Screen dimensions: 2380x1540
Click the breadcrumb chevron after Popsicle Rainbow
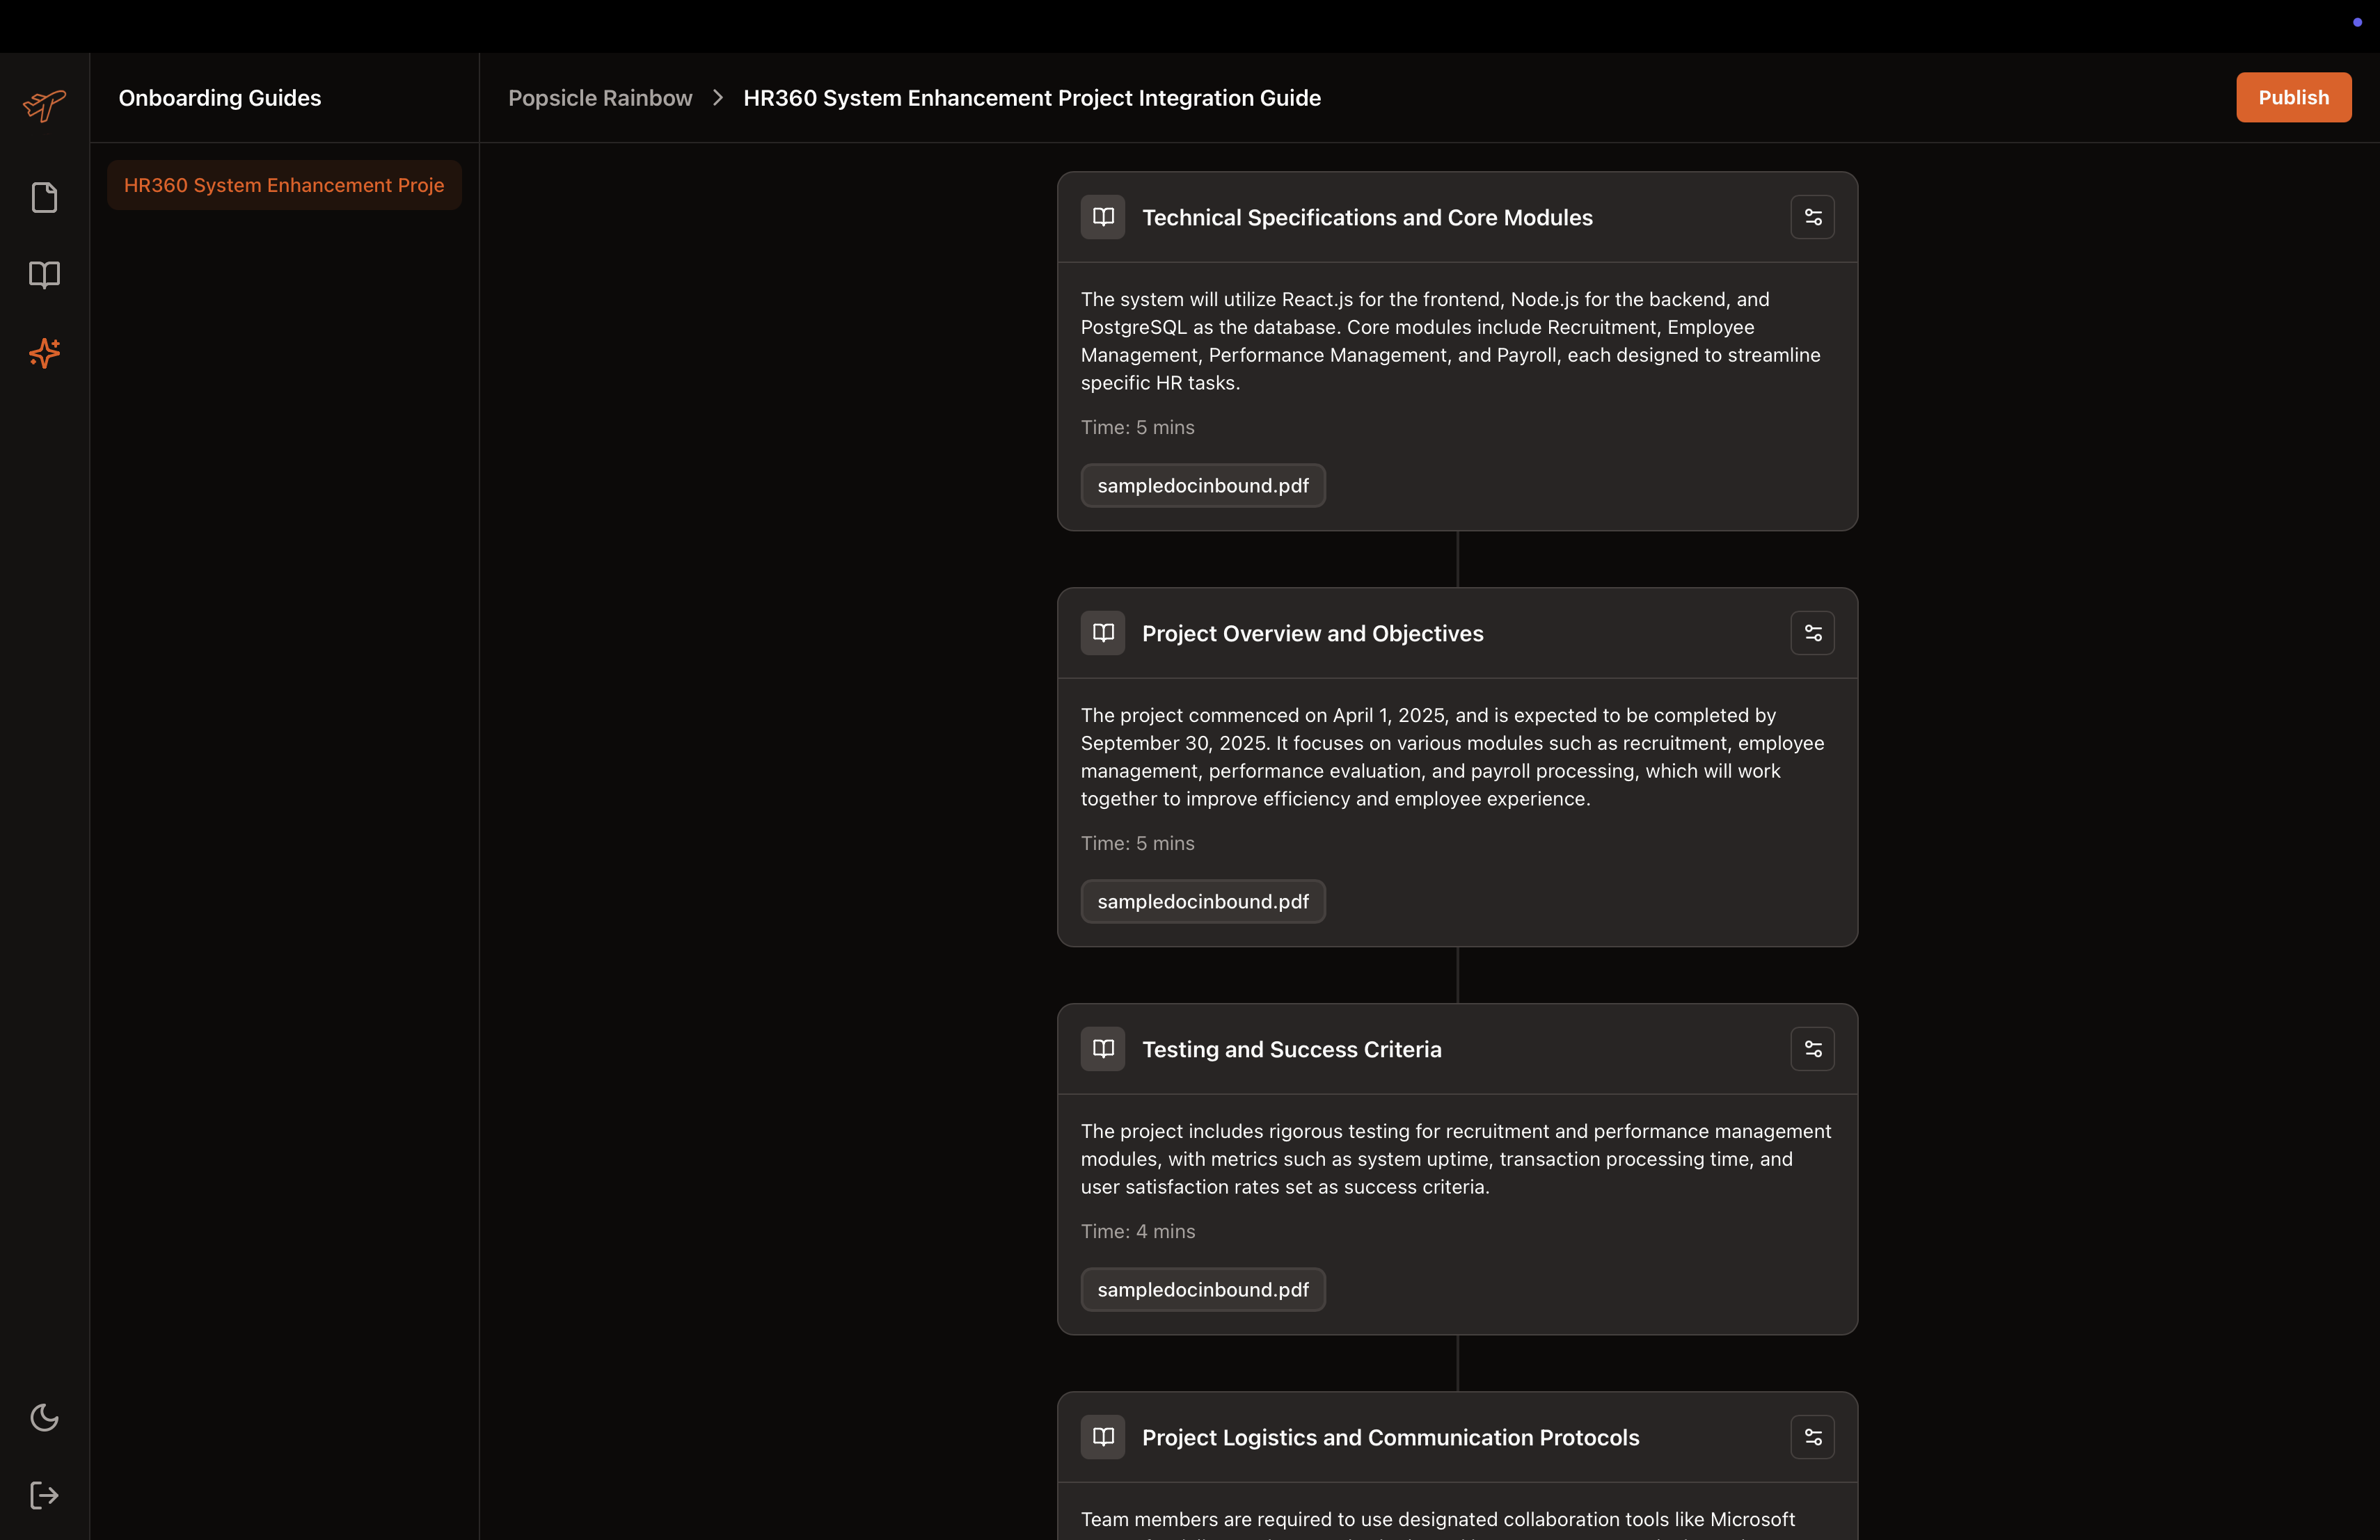coord(717,98)
